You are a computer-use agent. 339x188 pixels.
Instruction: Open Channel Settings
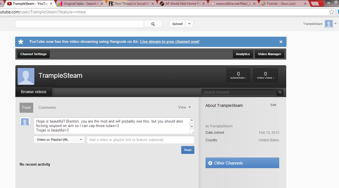click(34, 54)
